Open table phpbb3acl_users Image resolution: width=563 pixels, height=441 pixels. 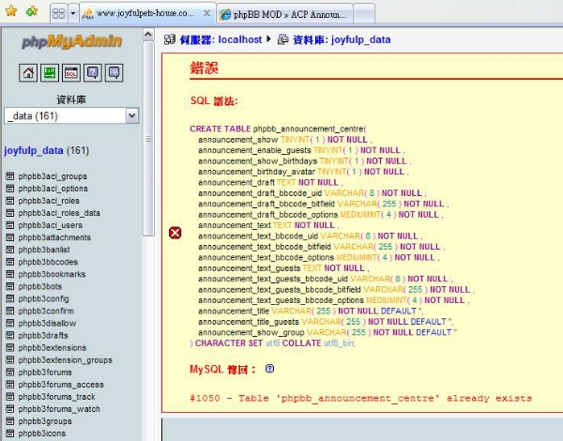point(51,225)
